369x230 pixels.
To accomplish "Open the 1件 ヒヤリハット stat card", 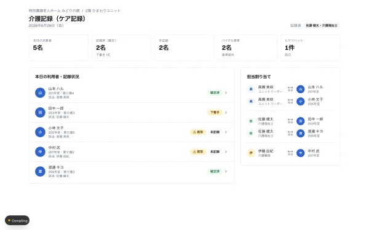I will point(311,48).
